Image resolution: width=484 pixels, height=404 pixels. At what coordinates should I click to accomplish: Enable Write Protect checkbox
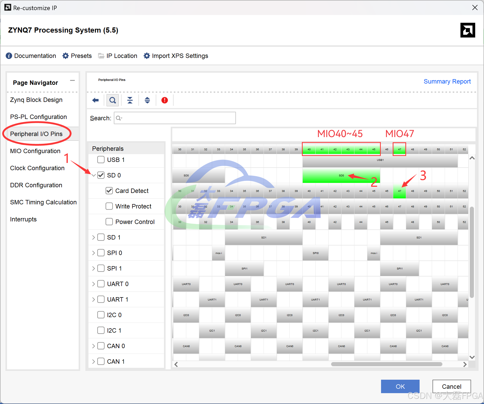[x=109, y=206]
